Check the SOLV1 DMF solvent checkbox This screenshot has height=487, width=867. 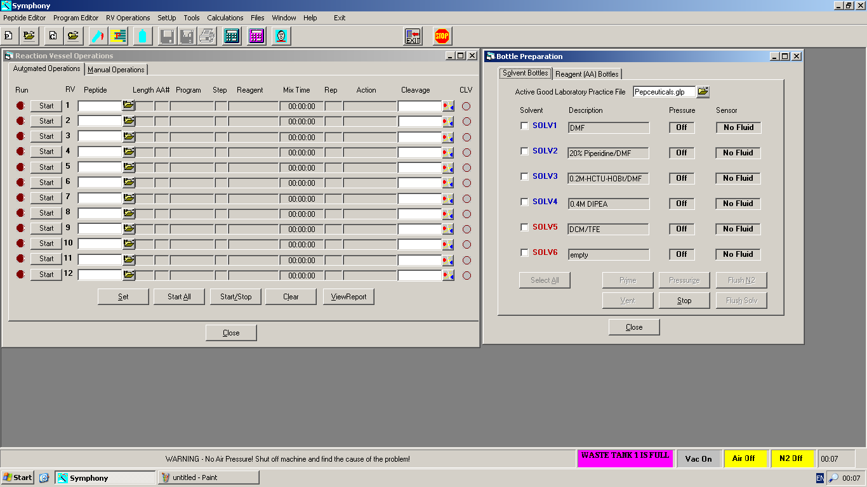(524, 126)
